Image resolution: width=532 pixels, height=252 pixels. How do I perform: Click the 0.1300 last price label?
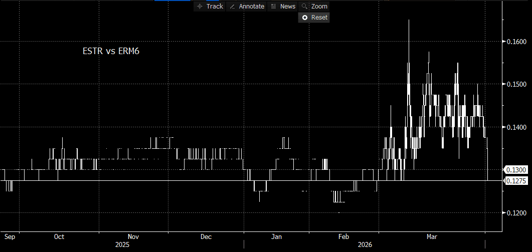coord(516,170)
